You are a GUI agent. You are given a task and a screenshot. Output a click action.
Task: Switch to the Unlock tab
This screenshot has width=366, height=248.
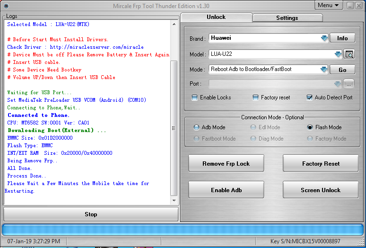coord(216,17)
